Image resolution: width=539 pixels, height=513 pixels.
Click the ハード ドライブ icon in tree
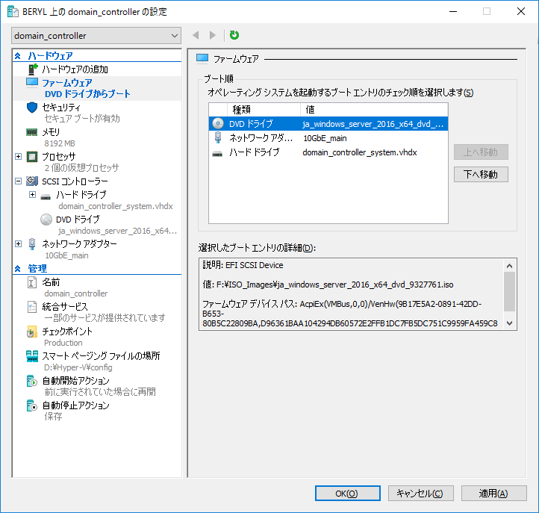click(46, 196)
